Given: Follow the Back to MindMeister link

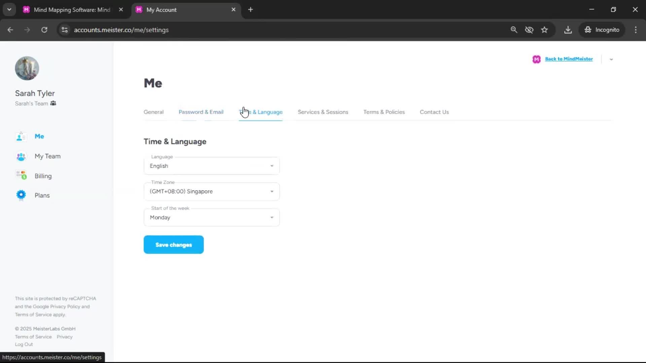Looking at the screenshot, I should click(569, 59).
